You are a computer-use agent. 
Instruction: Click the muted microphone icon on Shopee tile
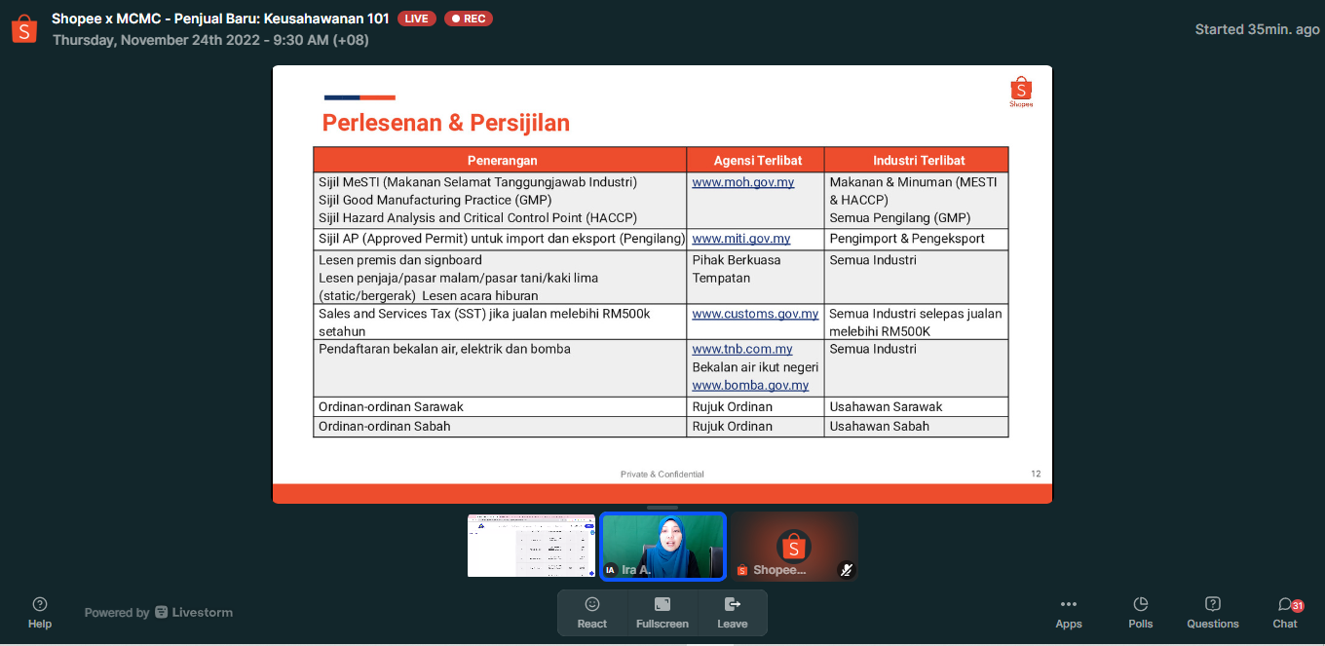846,570
